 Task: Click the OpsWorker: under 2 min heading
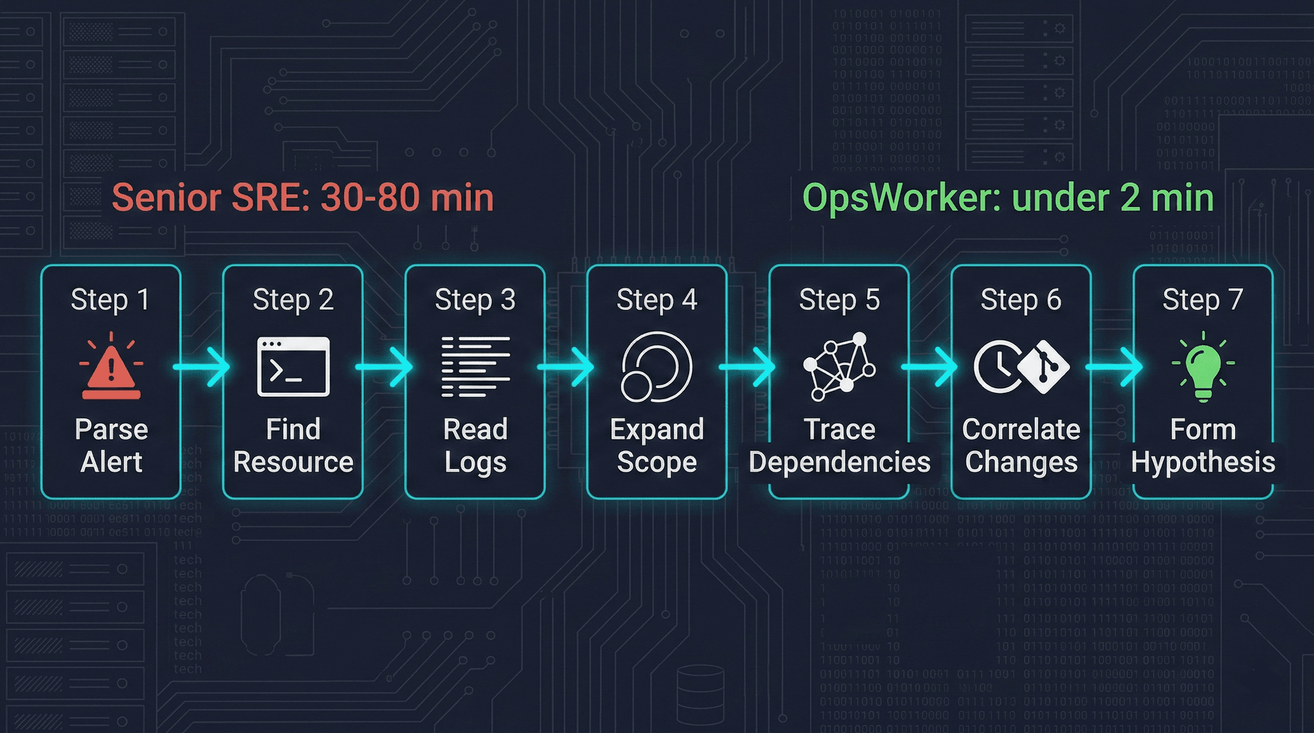coord(1012,197)
